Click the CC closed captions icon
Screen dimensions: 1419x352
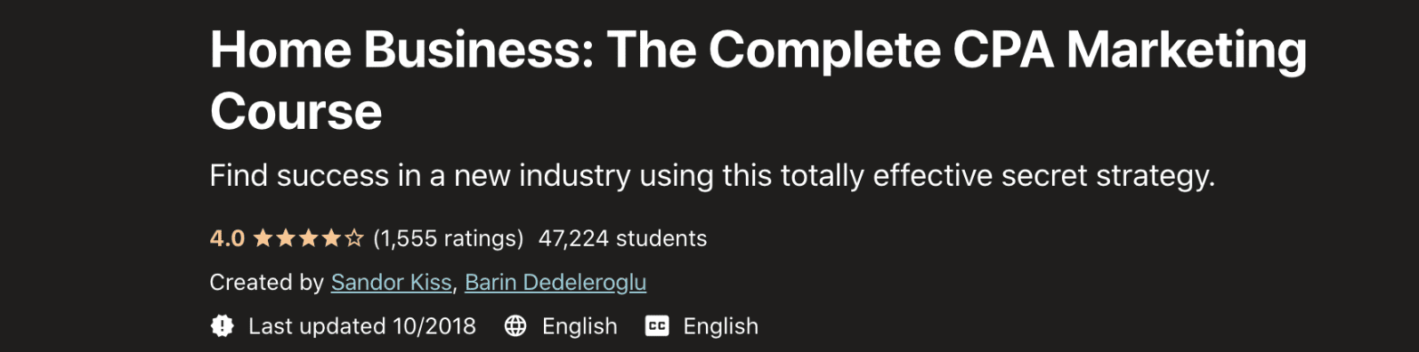[657, 326]
